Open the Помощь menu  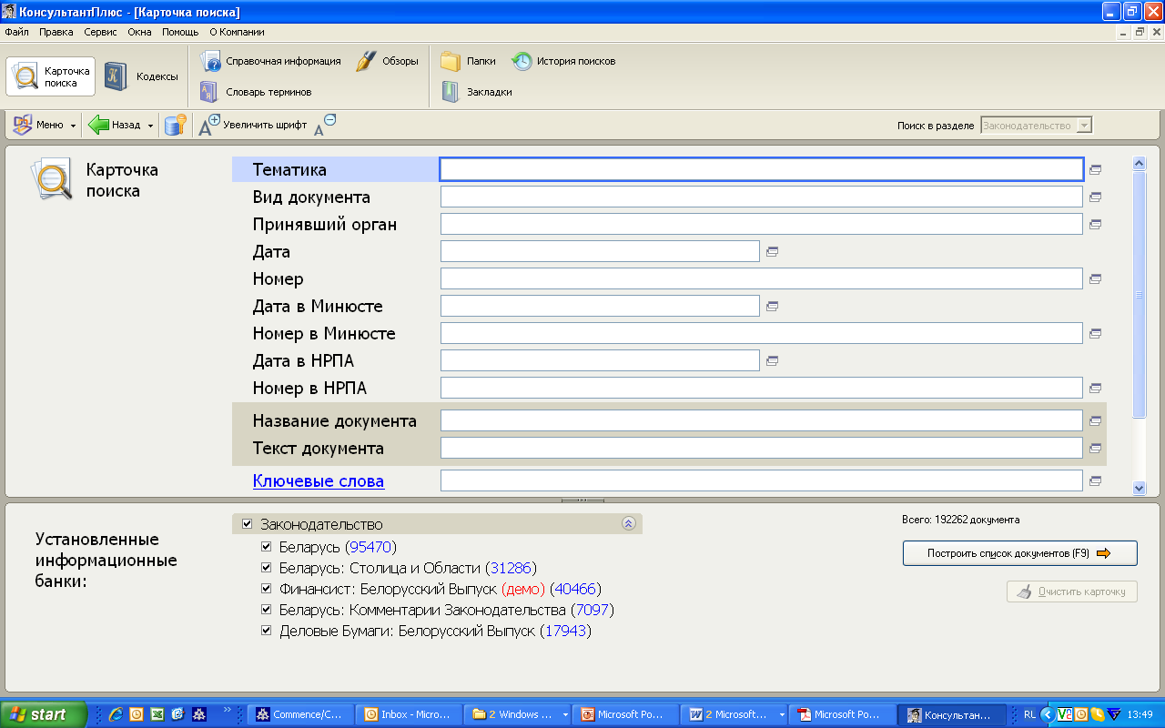(x=180, y=32)
